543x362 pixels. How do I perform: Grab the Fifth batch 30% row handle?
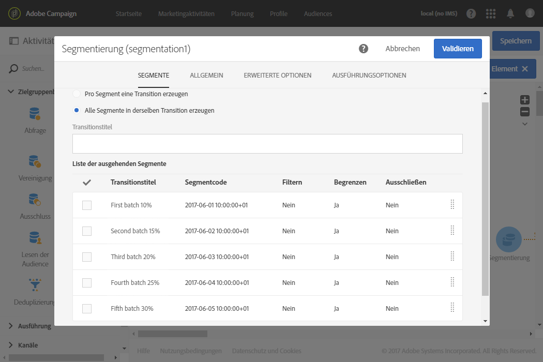[452, 308]
